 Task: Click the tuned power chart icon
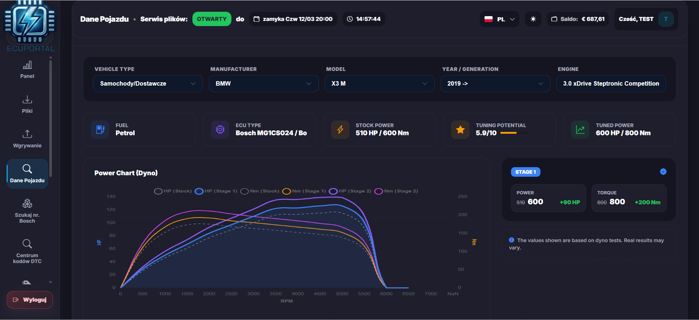click(x=580, y=130)
